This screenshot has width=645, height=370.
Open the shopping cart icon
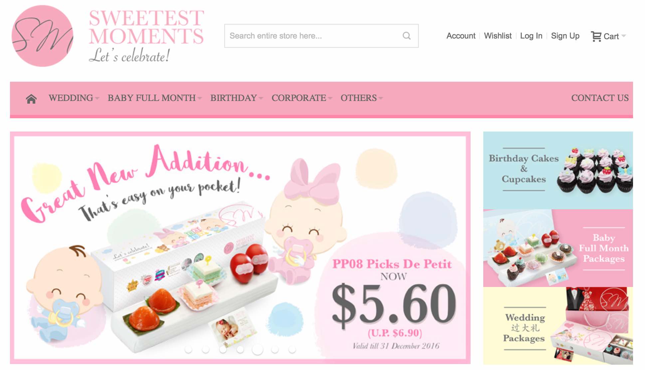tap(596, 36)
